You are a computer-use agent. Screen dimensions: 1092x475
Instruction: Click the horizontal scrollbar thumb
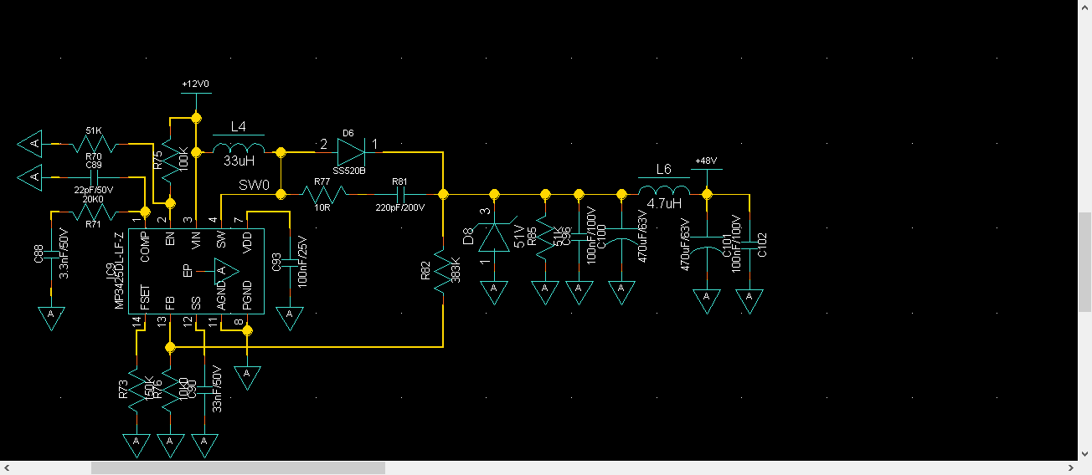click(x=237, y=467)
